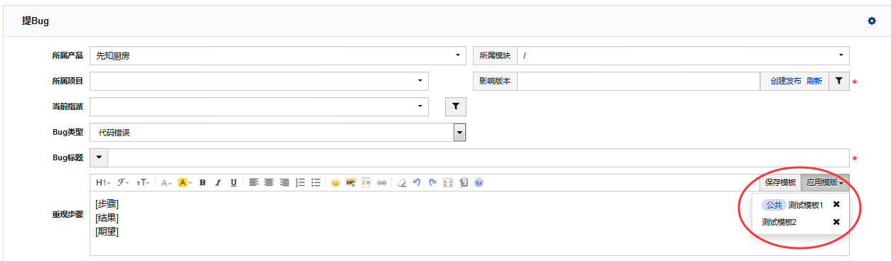The image size is (891, 261).
Task: Delete the 测试模板1 template
Action: (x=836, y=204)
